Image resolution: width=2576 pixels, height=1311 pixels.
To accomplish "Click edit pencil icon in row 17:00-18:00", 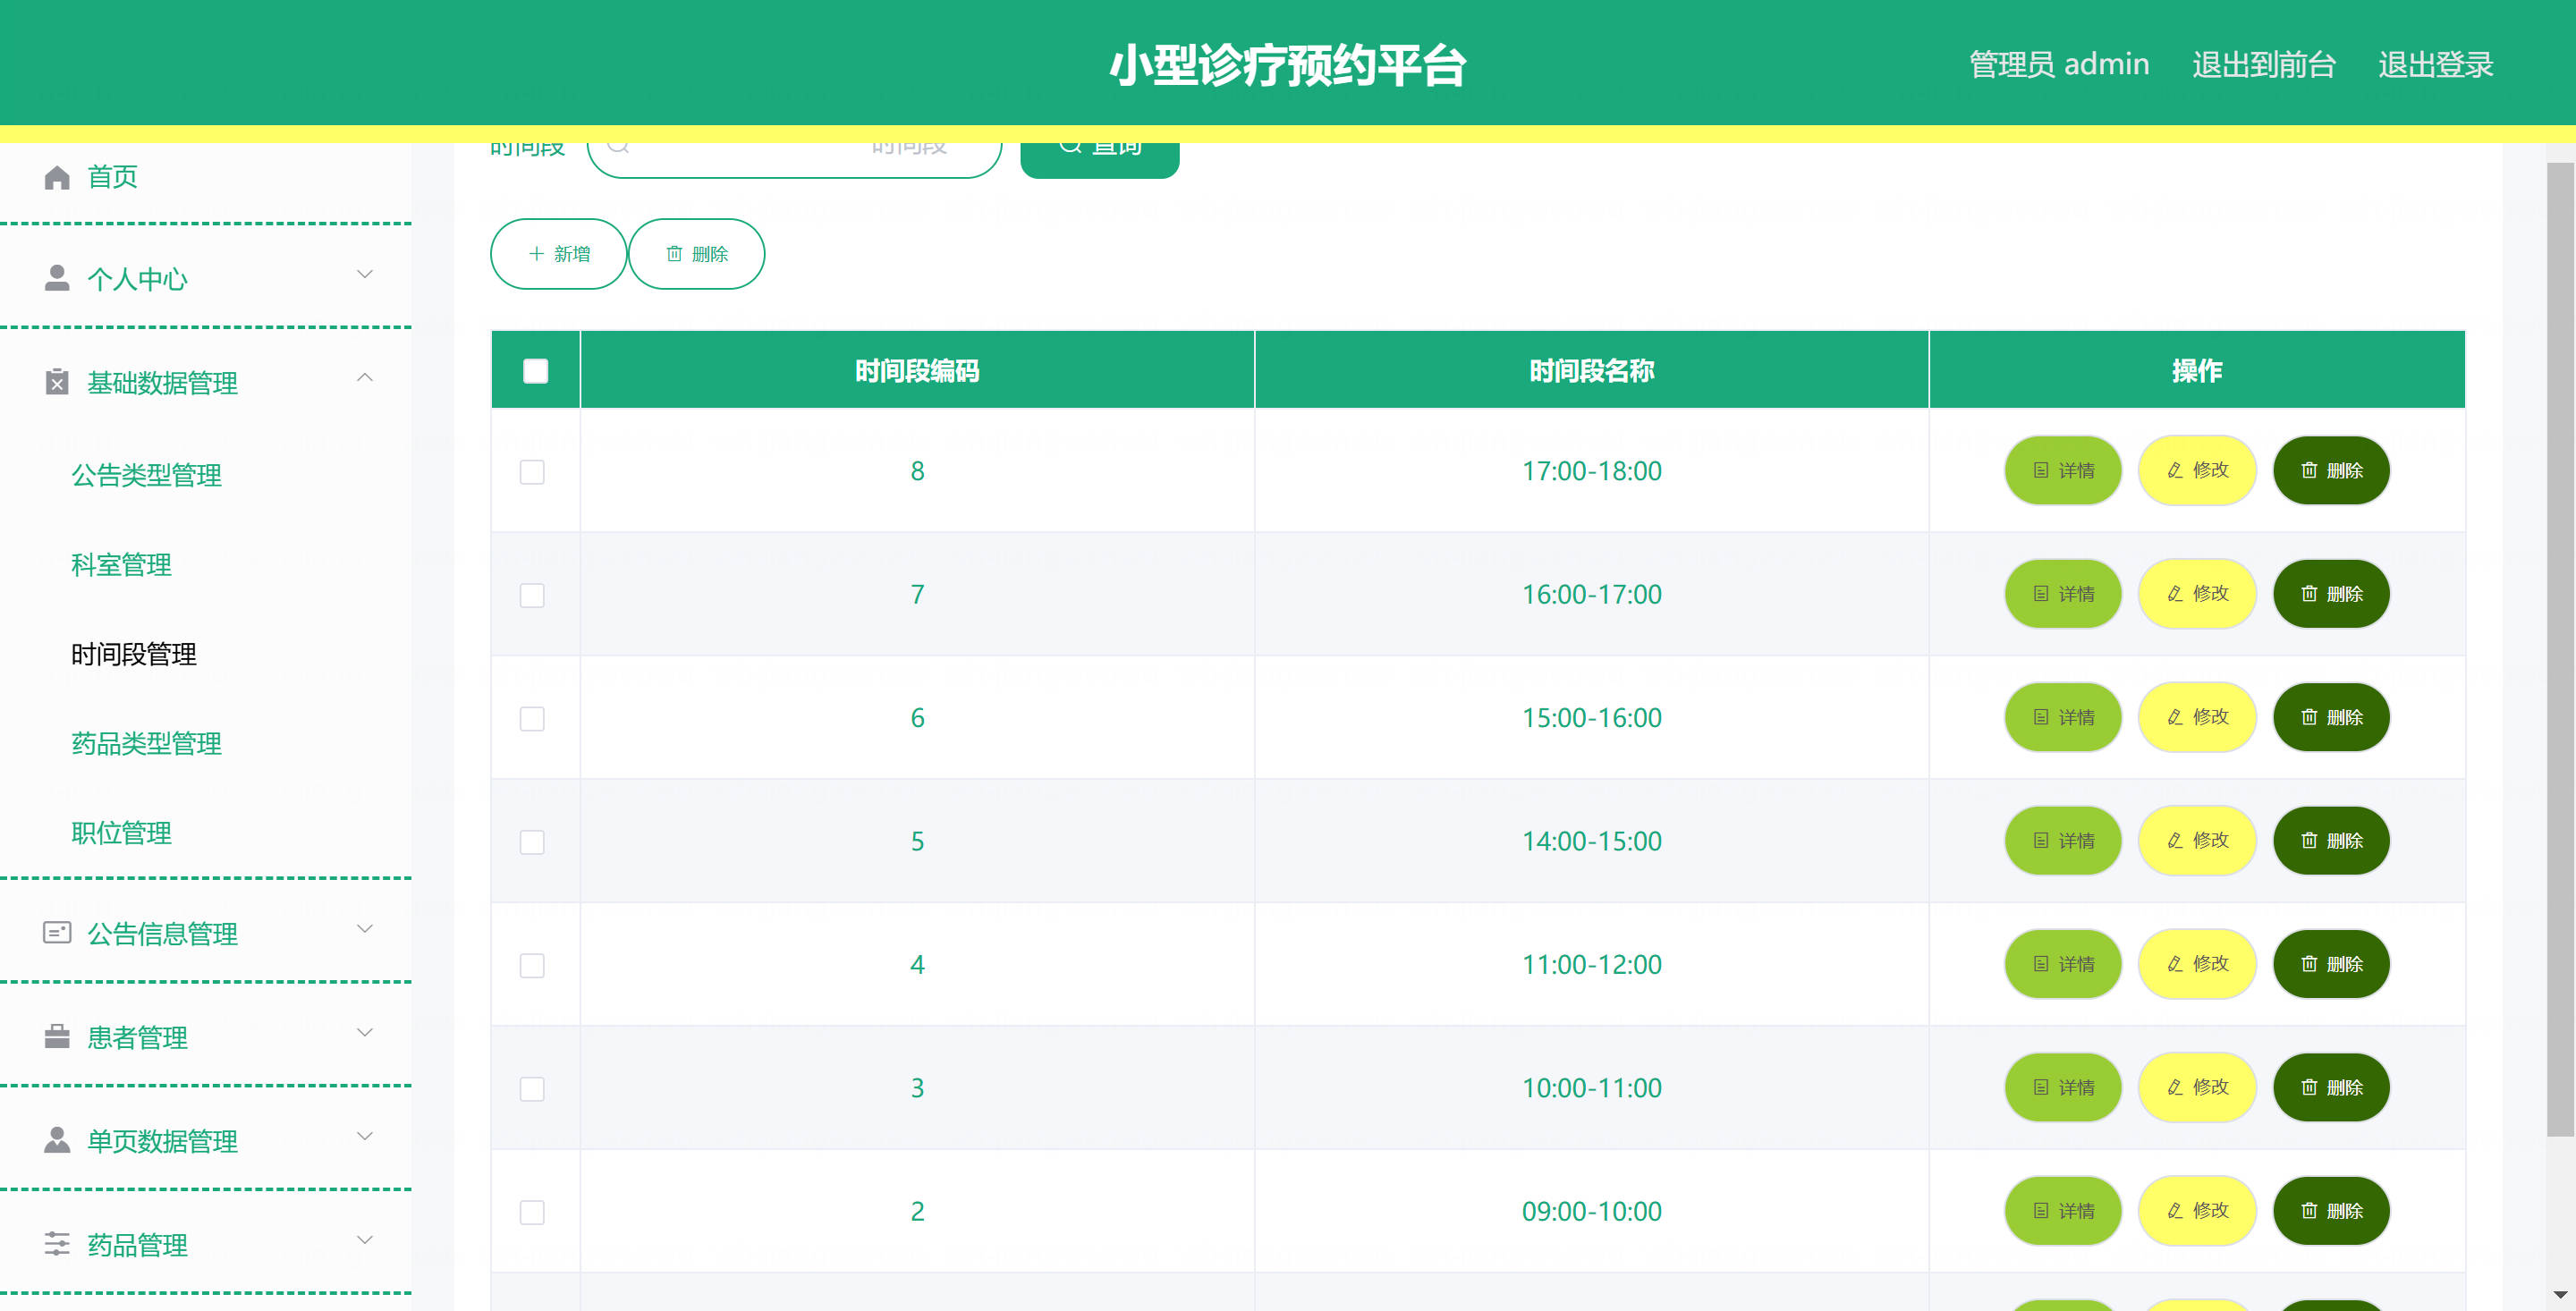I will [x=2175, y=470].
